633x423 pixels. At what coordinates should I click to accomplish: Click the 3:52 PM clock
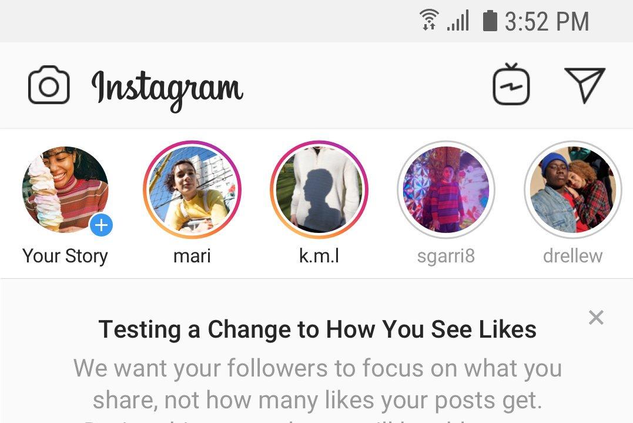click(547, 22)
